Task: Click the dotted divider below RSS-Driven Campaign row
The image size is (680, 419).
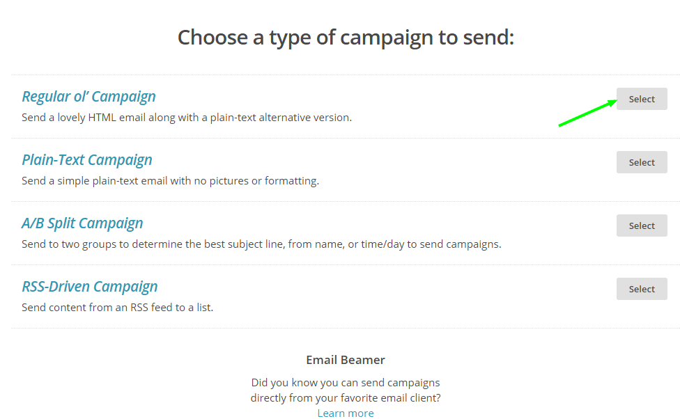Action: coord(346,328)
